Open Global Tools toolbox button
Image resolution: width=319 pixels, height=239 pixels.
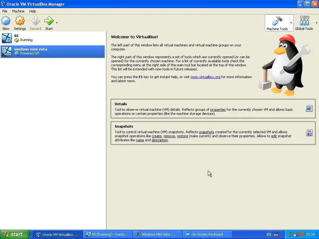click(x=304, y=23)
